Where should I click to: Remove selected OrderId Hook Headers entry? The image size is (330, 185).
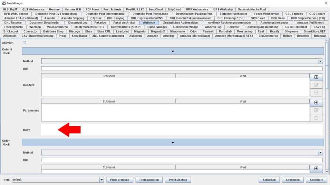point(316,92)
